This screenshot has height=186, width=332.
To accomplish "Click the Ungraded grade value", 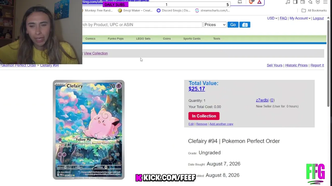I will 210,153.
